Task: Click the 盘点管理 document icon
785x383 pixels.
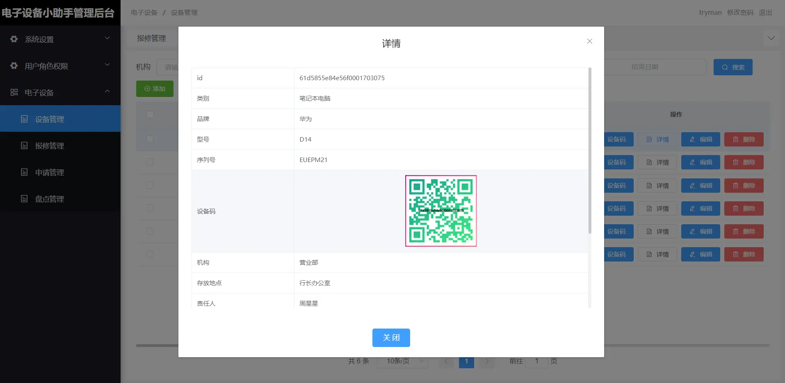Action: click(x=24, y=198)
